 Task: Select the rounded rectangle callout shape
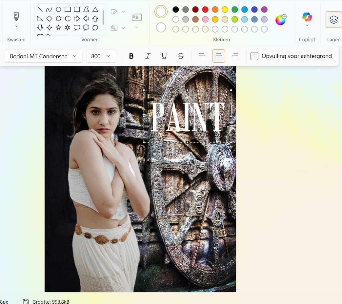[x=77, y=28]
